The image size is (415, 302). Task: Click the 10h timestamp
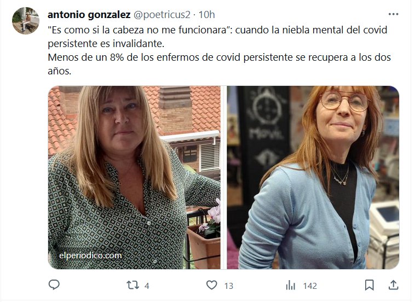pyautogui.click(x=207, y=15)
